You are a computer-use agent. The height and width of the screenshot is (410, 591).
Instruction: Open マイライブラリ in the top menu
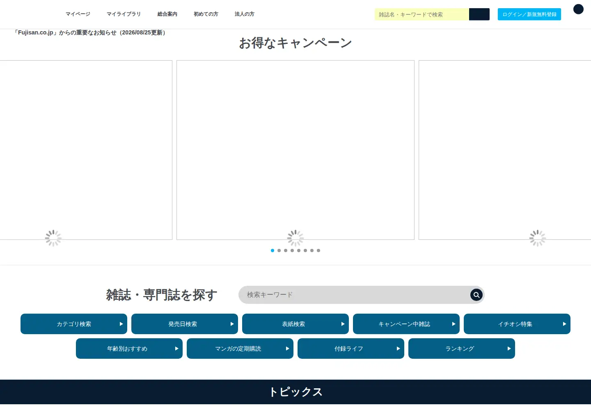[124, 14]
